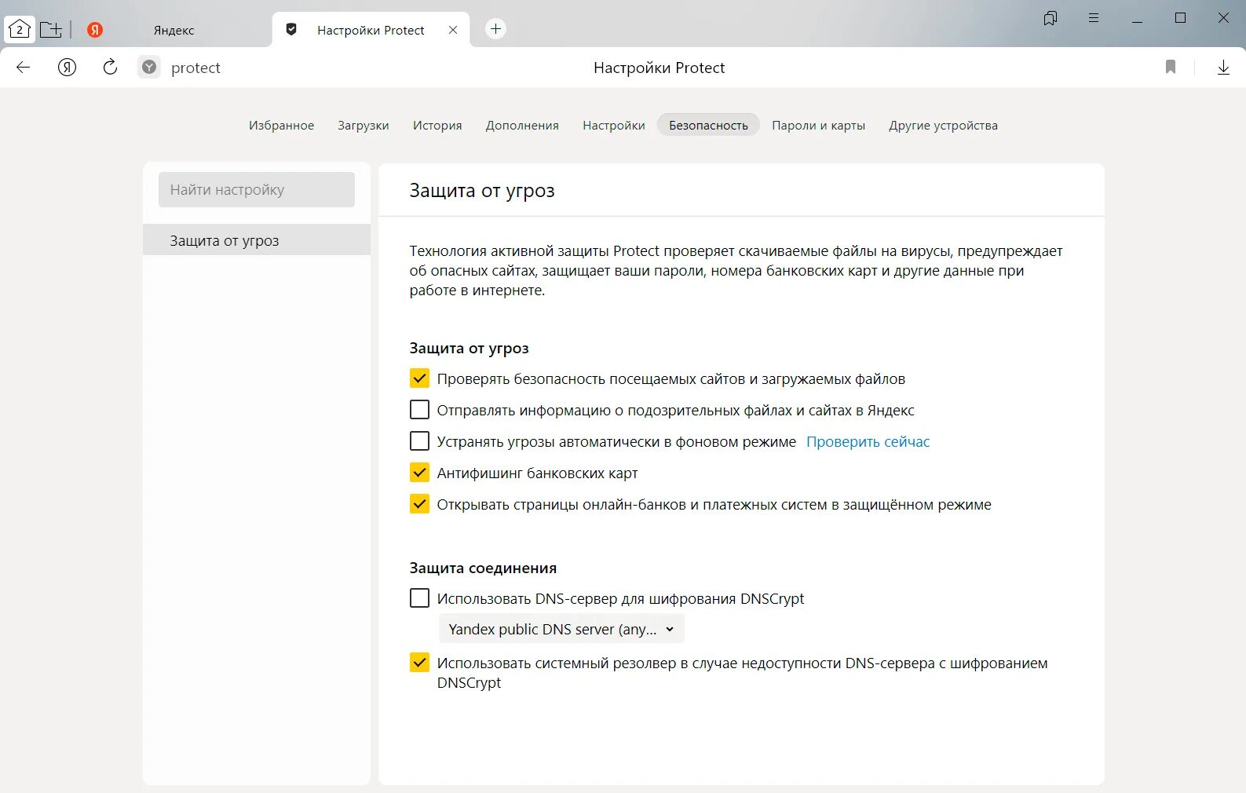Switch to the Яндекс tab
Image resolution: width=1246 pixels, height=793 pixels.
coord(174,30)
